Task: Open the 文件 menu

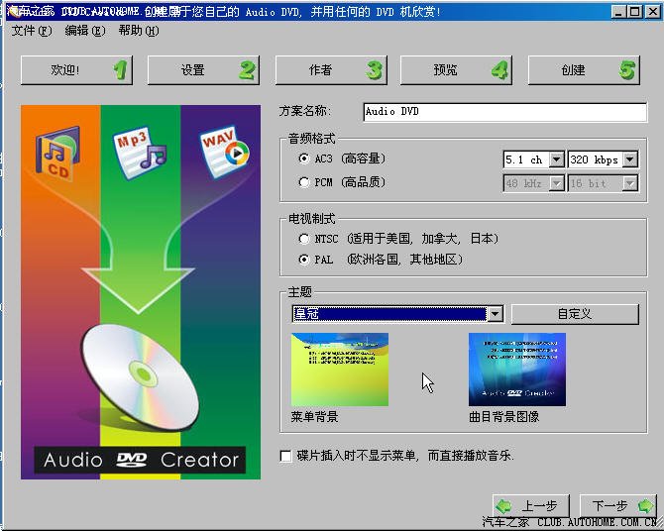Action: point(31,31)
